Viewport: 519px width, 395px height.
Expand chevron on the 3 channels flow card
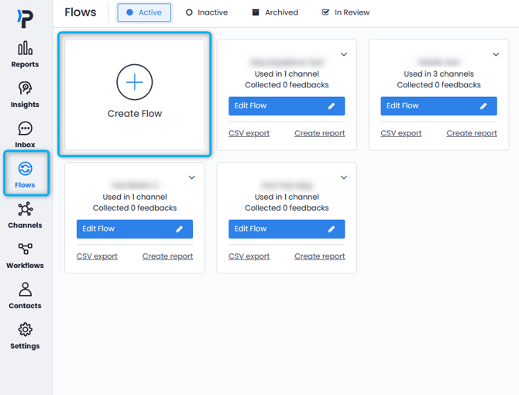(497, 55)
